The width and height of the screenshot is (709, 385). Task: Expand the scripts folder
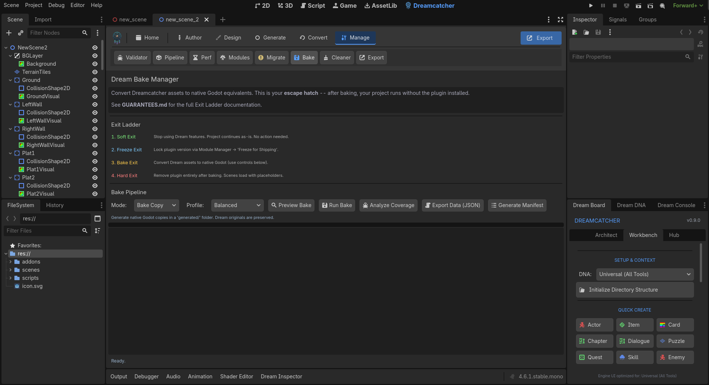pos(10,278)
